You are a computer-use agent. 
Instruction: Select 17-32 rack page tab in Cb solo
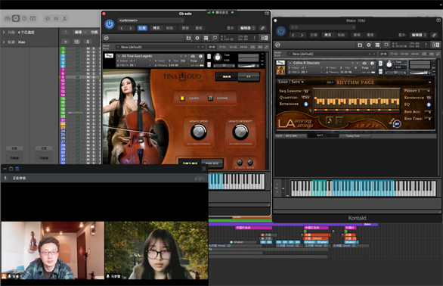coord(222,47)
